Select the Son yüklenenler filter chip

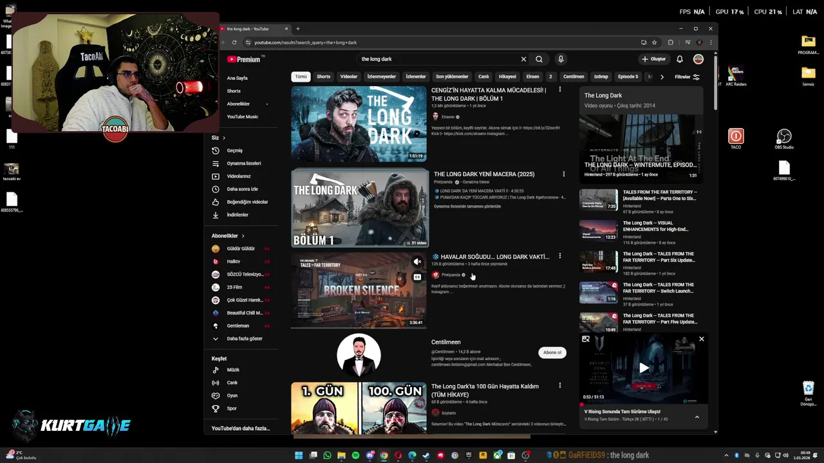click(x=452, y=77)
